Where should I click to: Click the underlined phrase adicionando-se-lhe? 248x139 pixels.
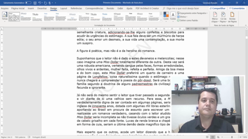[x=121, y=32]
